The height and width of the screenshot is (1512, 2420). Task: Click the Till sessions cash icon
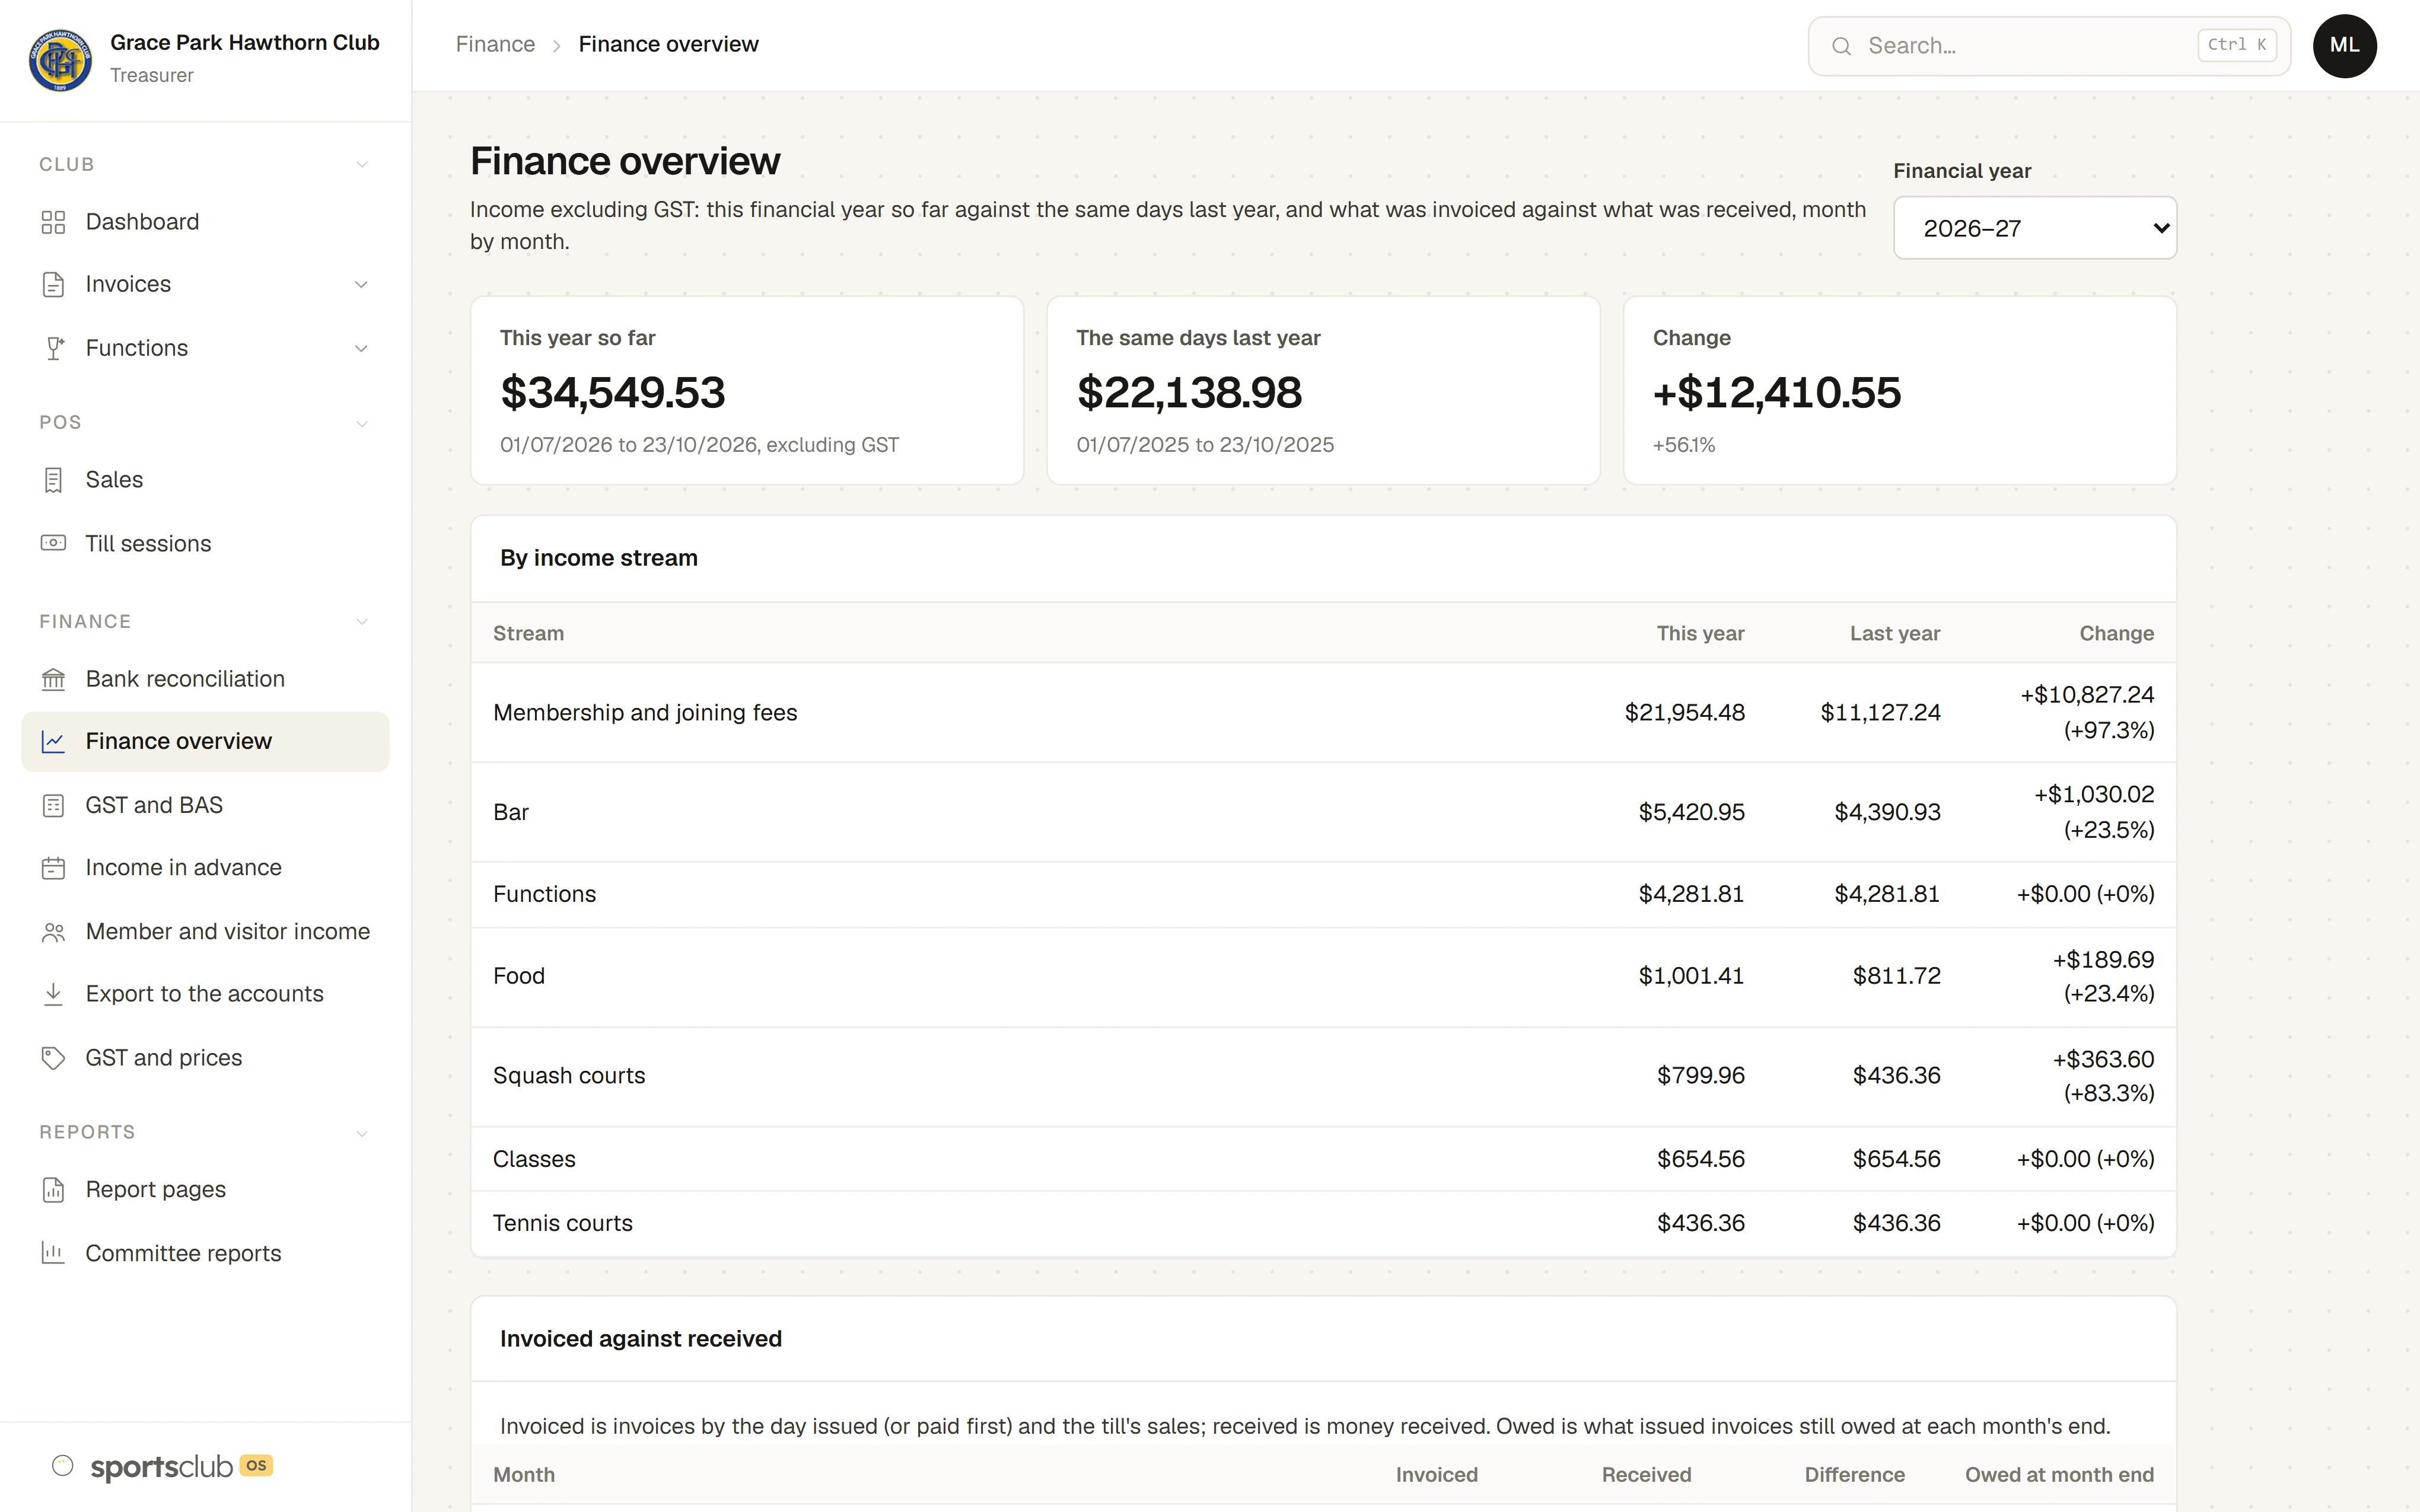click(x=53, y=543)
